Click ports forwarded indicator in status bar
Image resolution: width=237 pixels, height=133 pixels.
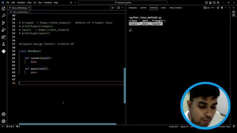[x=18, y=126]
